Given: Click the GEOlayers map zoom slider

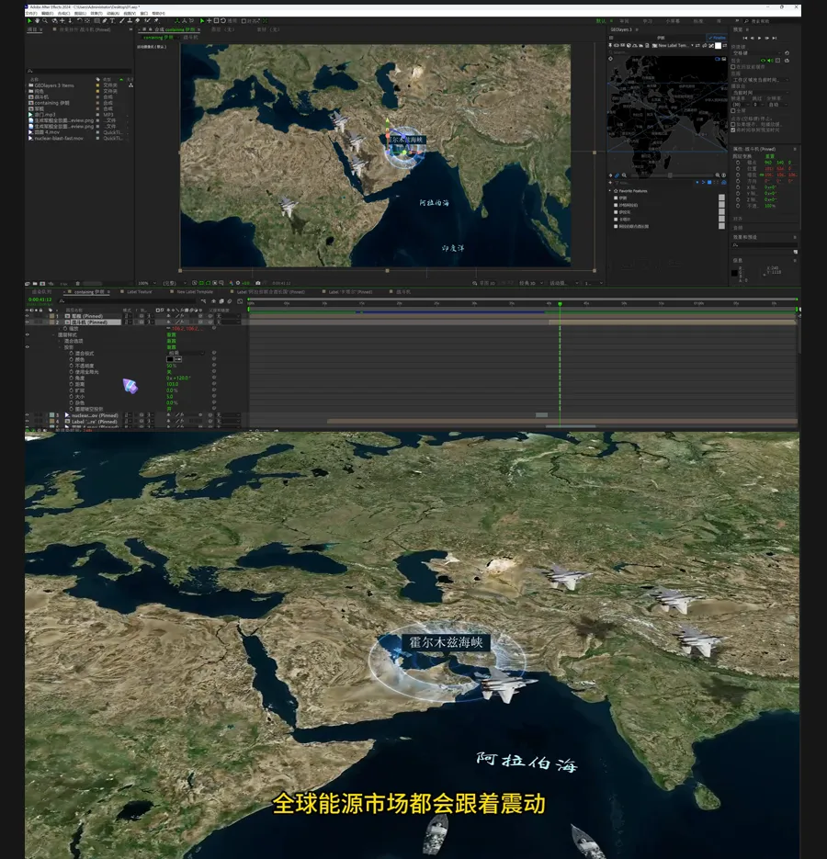Looking at the screenshot, I should [x=670, y=175].
